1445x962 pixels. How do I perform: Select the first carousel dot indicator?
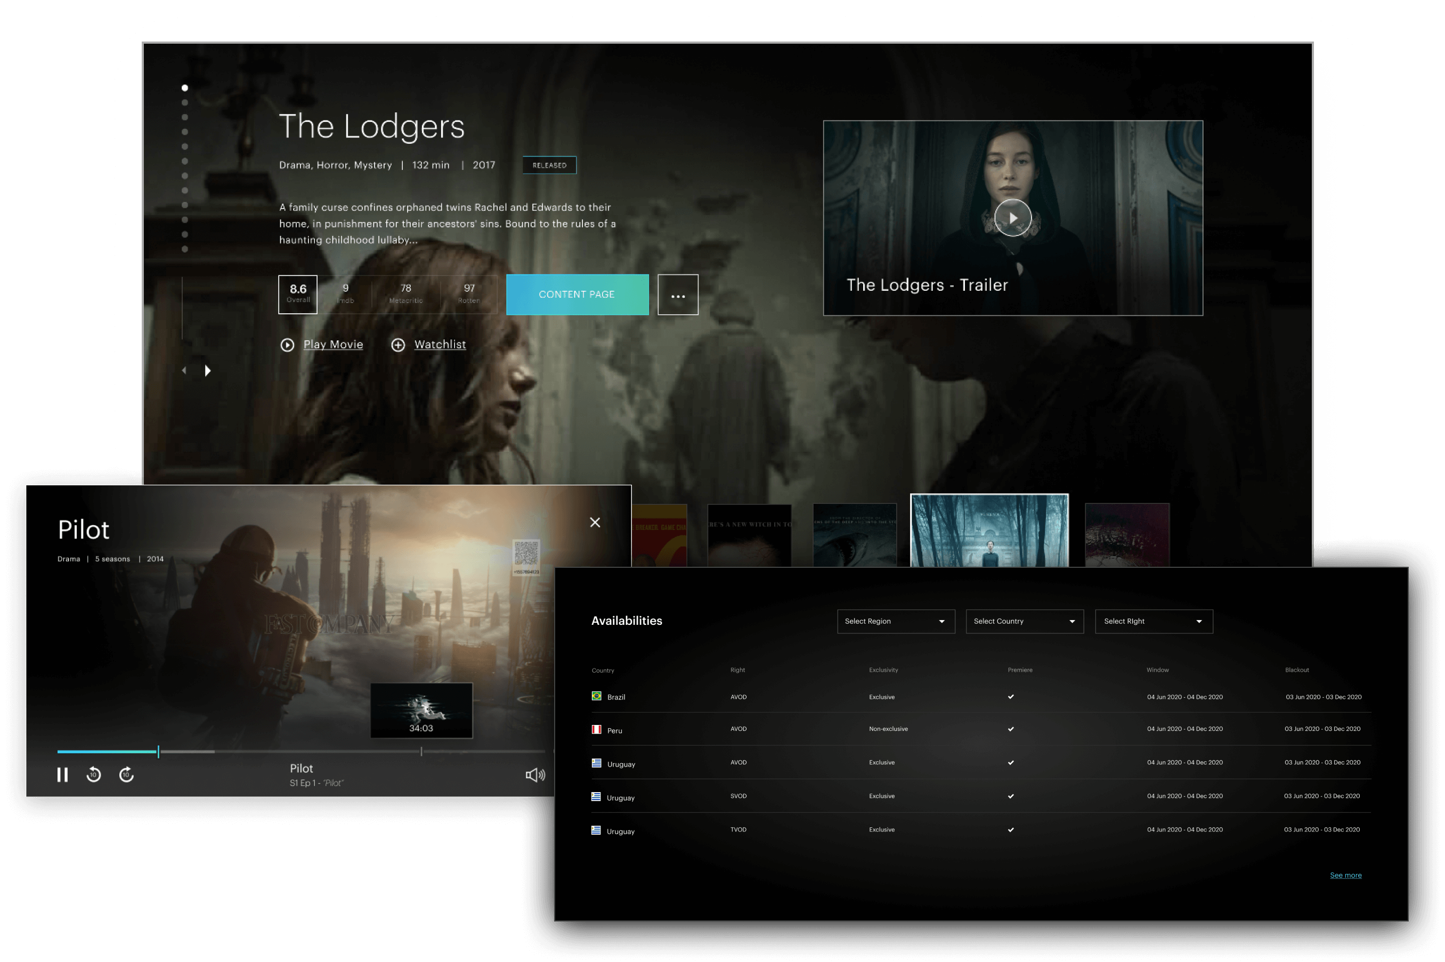tap(185, 88)
